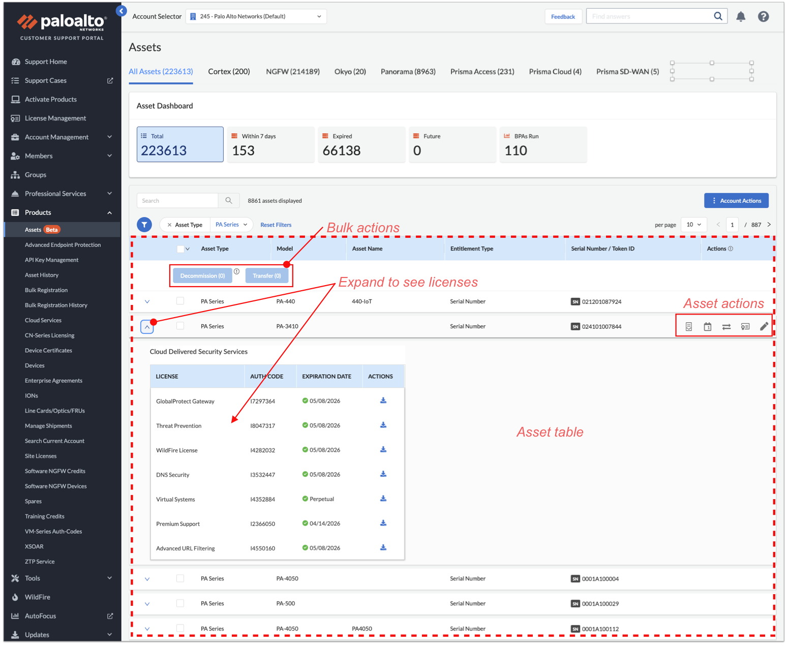Open the per page count dropdown
This screenshot has width=790, height=647.
pyautogui.click(x=693, y=225)
